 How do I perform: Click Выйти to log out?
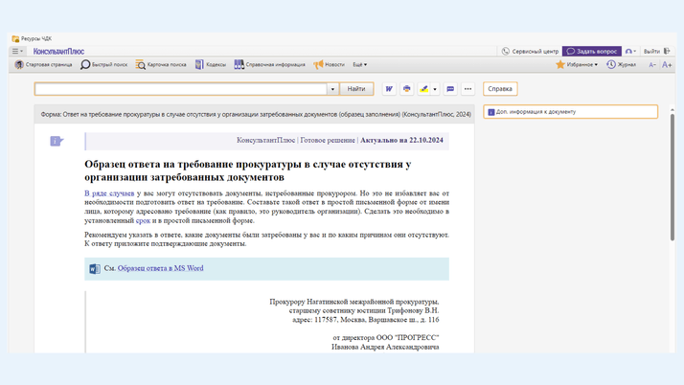tap(651, 52)
